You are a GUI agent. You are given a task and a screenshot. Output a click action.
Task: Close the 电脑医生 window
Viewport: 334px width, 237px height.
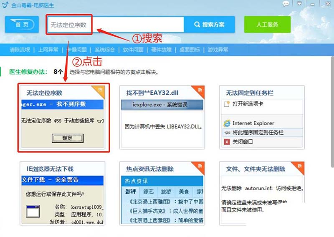[x=328, y=4]
